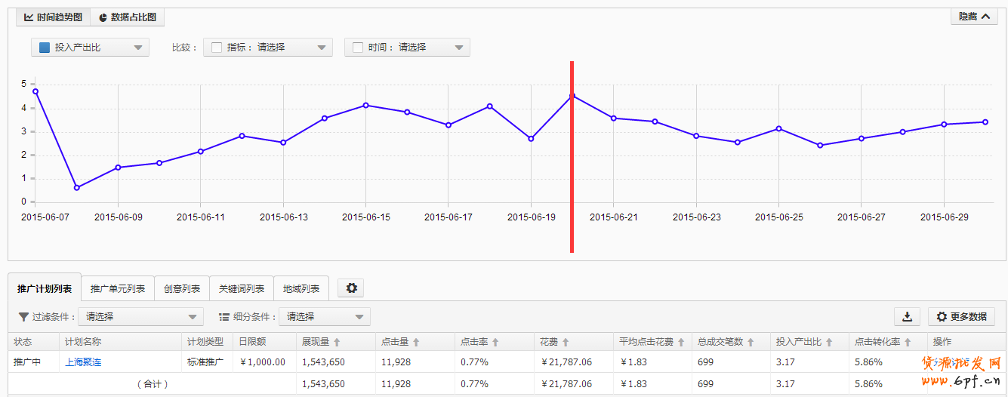
Task: Switch to the 数据占比图 tab
Action: coord(127,17)
